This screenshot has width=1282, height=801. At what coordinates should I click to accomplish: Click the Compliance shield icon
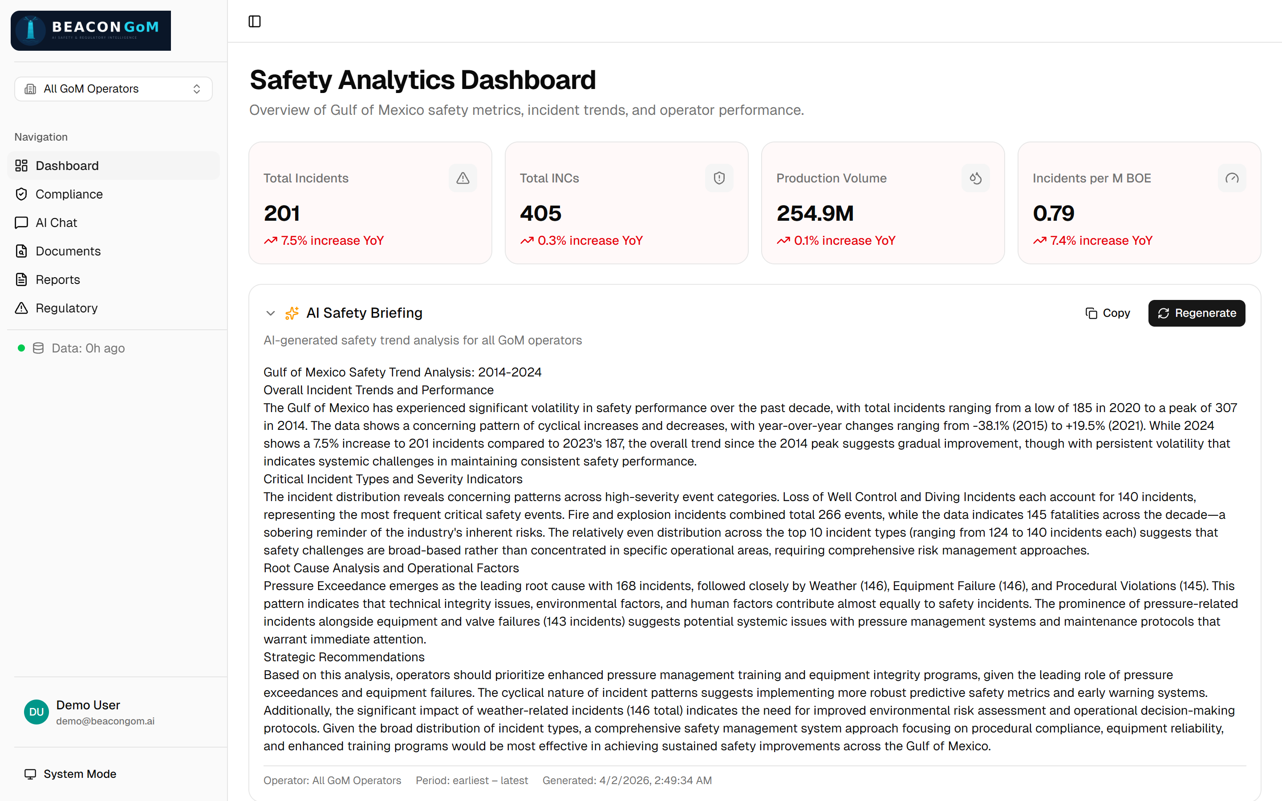point(21,194)
